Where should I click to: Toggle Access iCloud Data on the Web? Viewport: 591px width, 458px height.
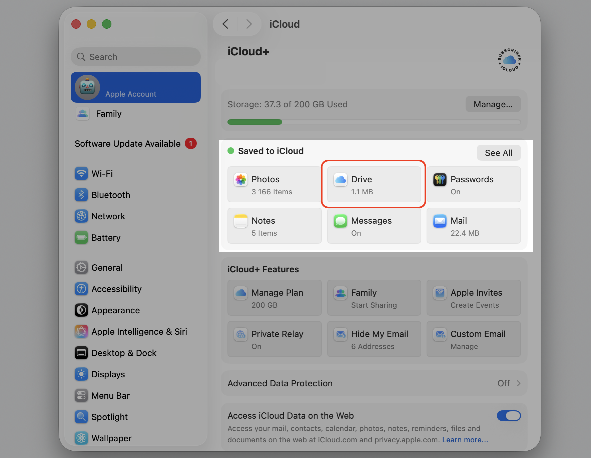coord(509,416)
